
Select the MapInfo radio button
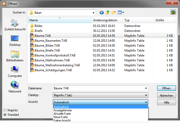5,110
